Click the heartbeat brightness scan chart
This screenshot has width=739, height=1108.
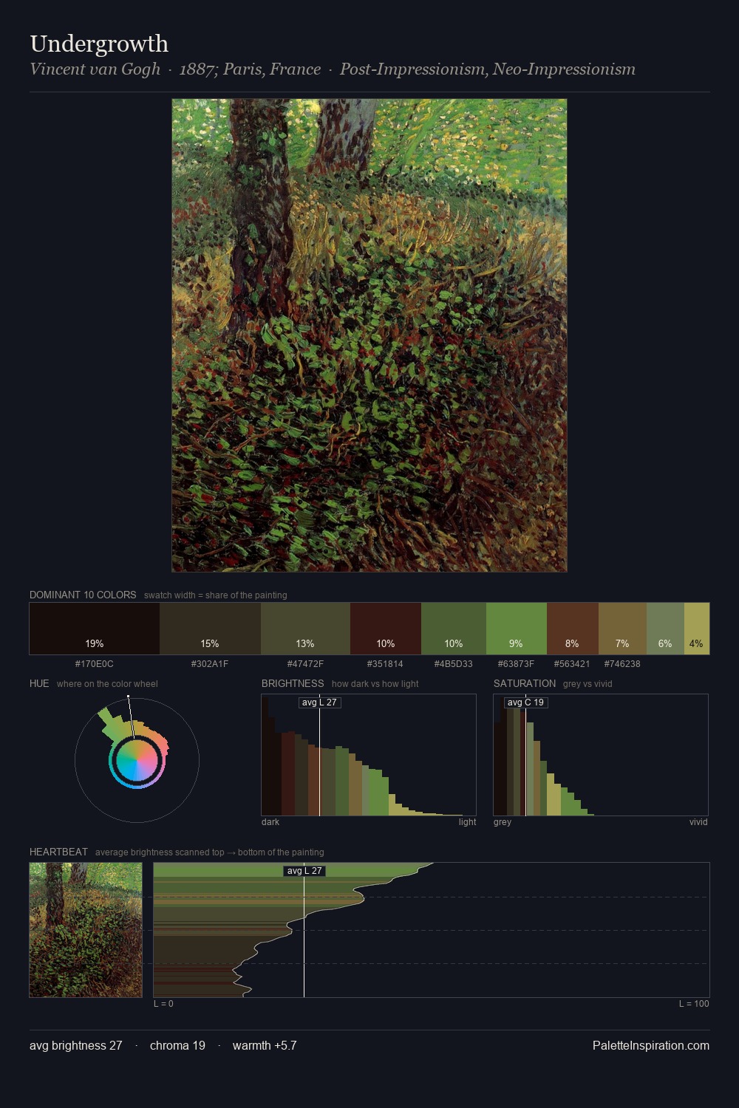click(x=432, y=930)
